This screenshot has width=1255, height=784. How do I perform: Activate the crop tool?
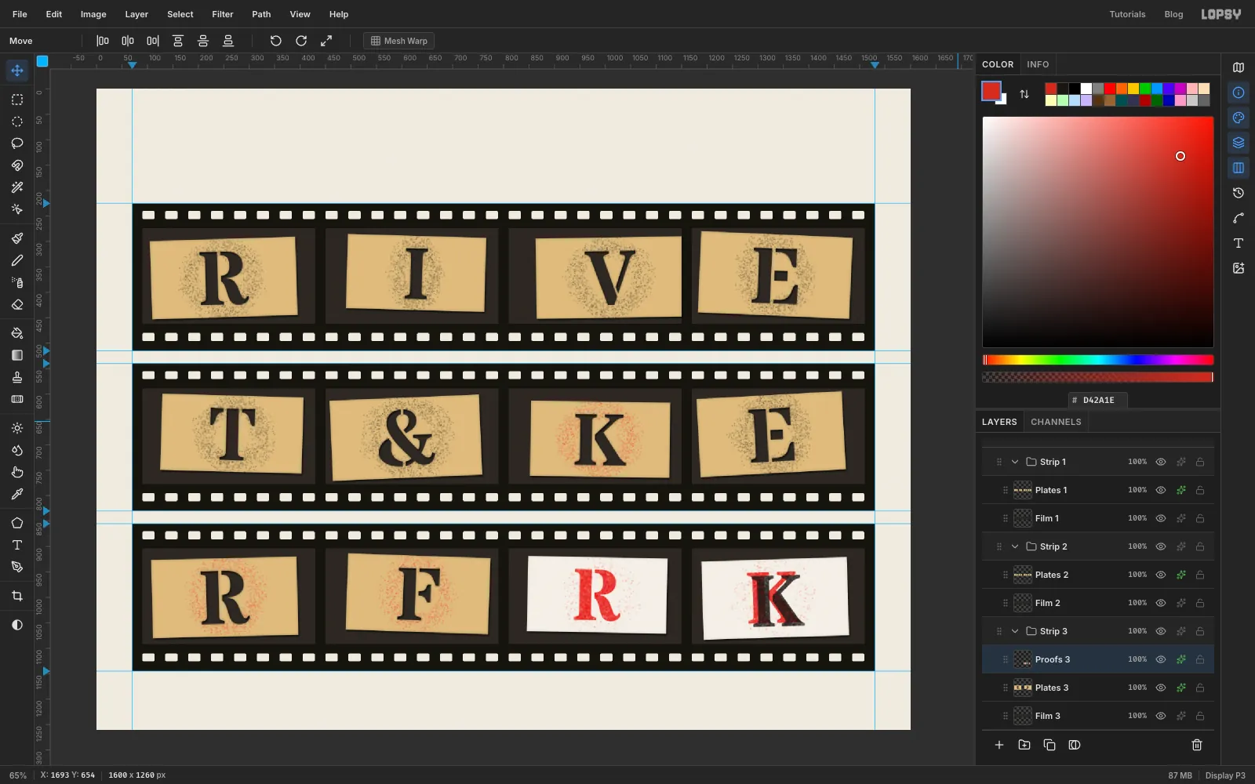pos(17,596)
